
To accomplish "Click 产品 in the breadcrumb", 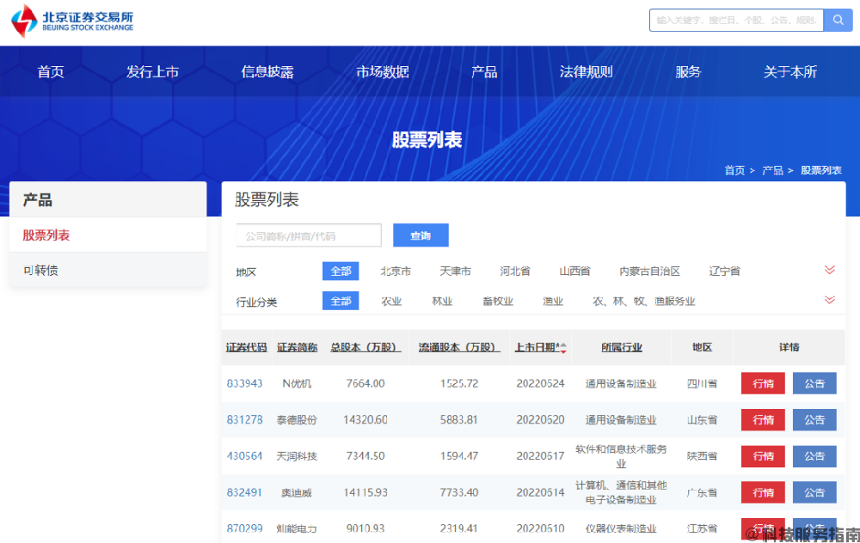I will point(772,170).
